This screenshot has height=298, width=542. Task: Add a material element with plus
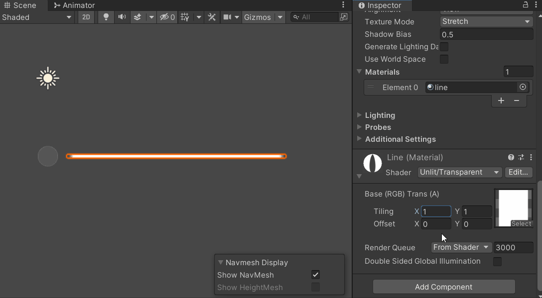501,100
